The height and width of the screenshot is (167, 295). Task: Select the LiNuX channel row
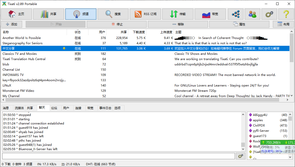(x=145, y=85)
